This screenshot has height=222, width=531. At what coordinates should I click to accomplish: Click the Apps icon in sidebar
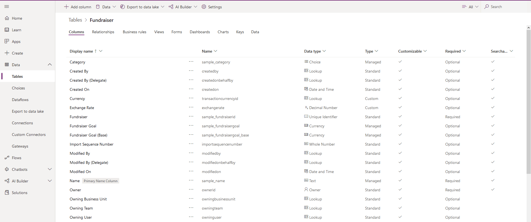7,42
